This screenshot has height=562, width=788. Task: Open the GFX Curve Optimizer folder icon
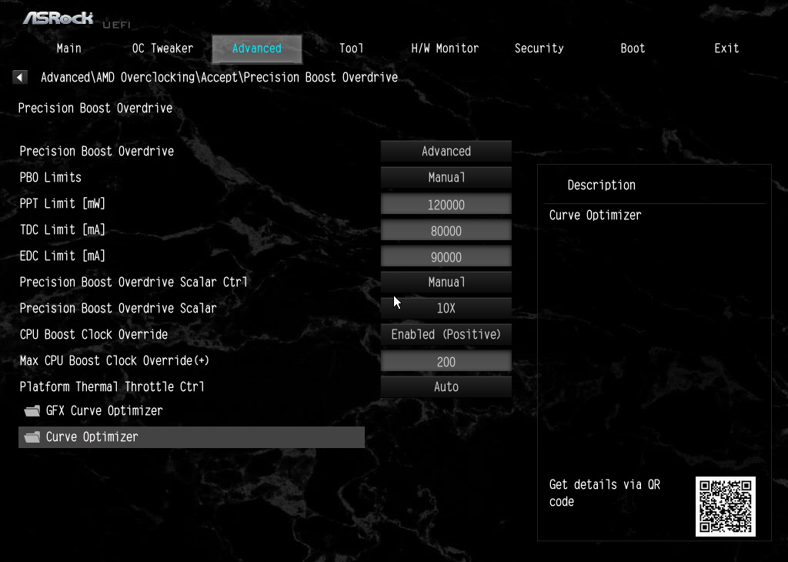32,411
